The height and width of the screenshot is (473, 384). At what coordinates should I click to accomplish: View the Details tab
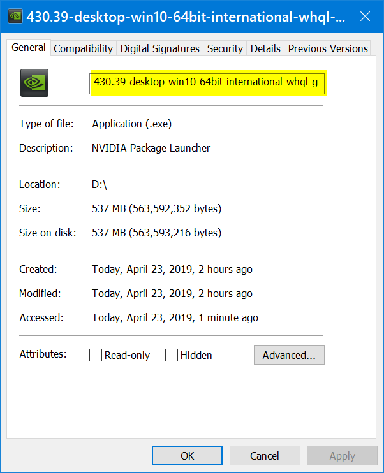pyautogui.click(x=265, y=48)
